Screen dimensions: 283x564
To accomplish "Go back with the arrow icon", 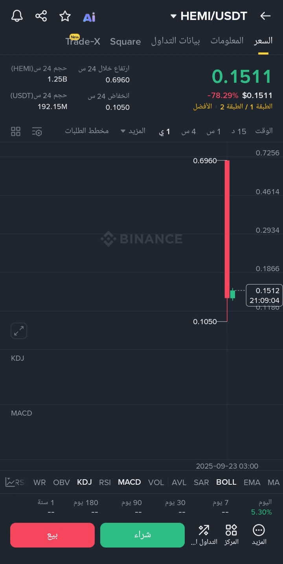I will click(x=266, y=16).
